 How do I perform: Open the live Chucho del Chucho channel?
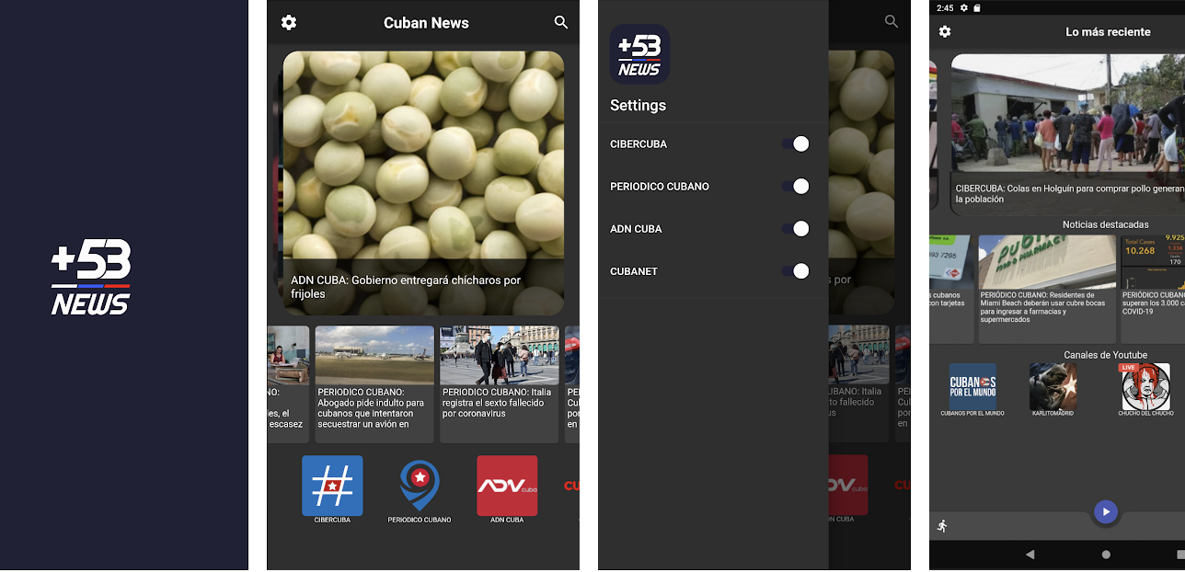[x=1145, y=386]
